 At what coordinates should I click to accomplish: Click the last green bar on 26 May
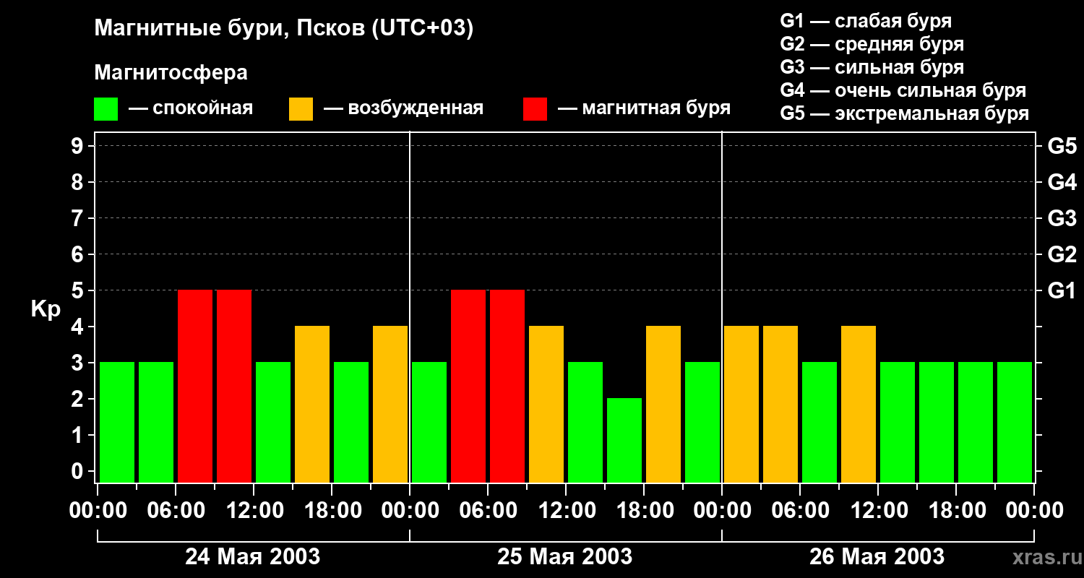click(x=1015, y=421)
